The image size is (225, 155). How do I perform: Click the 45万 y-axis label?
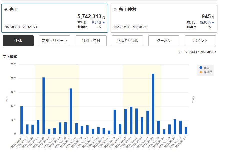[x=13, y=92]
